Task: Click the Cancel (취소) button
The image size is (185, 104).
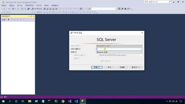Action: point(109,67)
